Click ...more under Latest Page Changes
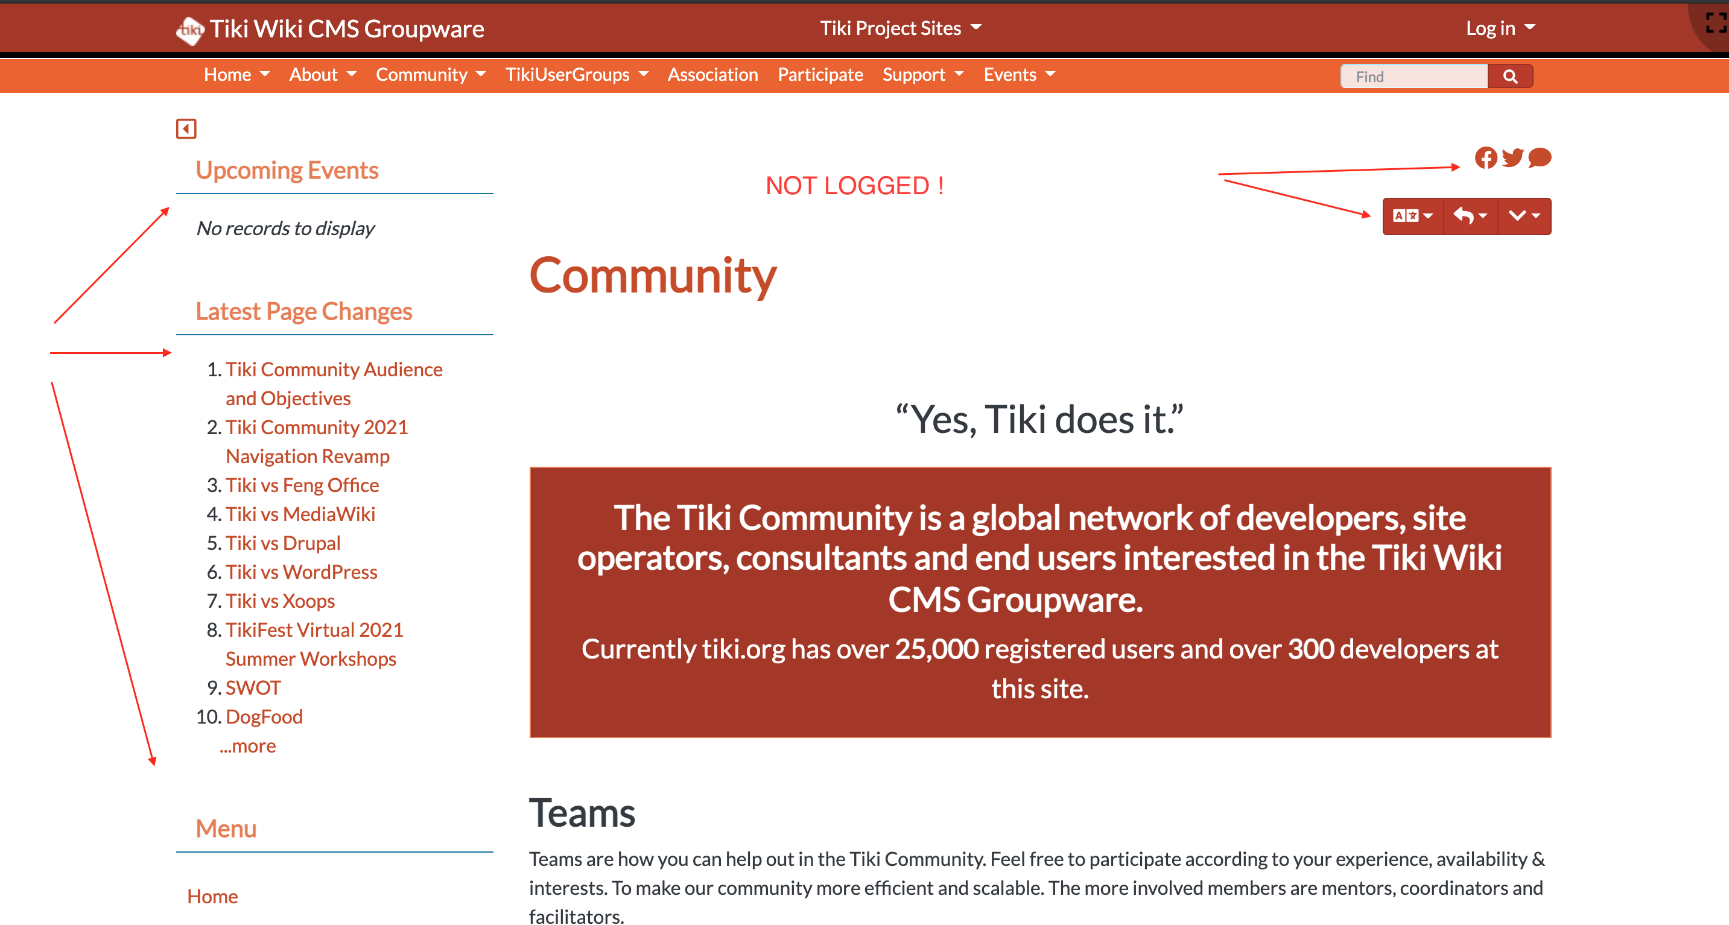 click(x=248, y=746)
